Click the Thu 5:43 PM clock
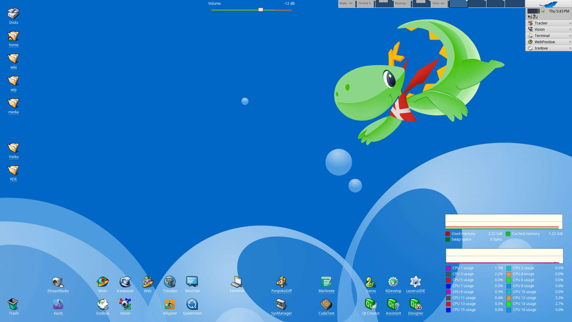The height and width of the screenshot is (322, 572). click(x=559, y=11)
